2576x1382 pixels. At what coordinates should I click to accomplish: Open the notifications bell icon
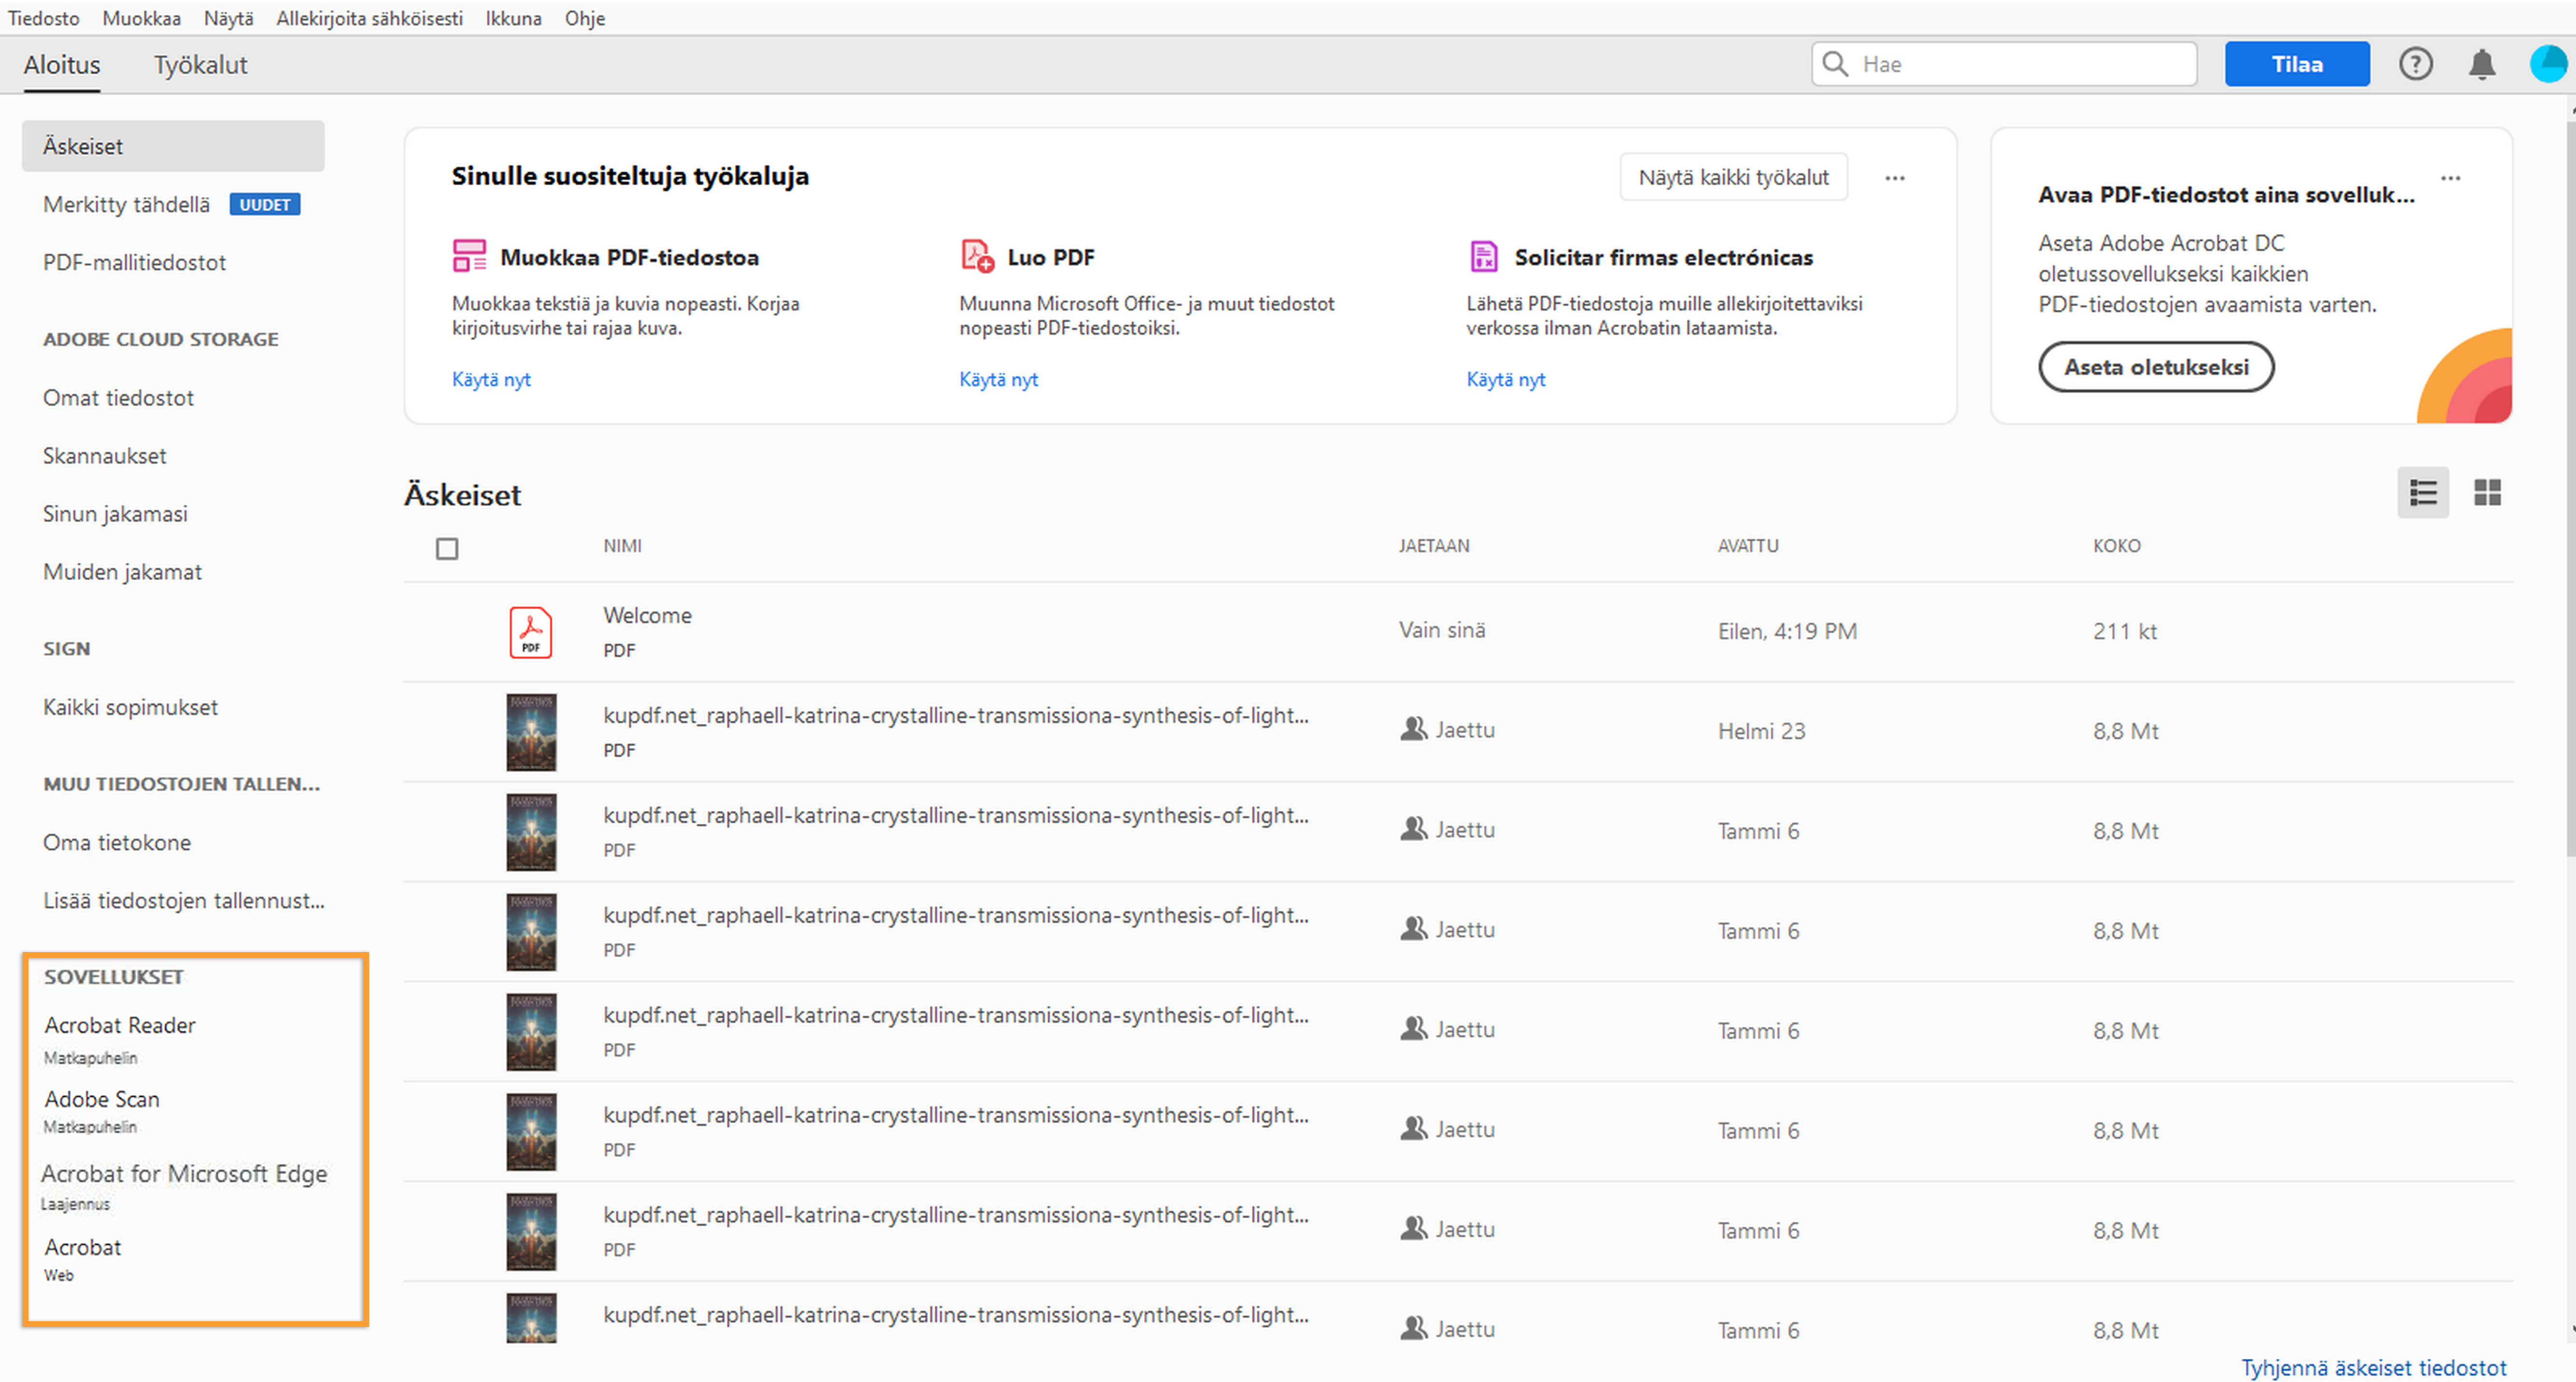pyautogui.click(x=2481, y=64)
